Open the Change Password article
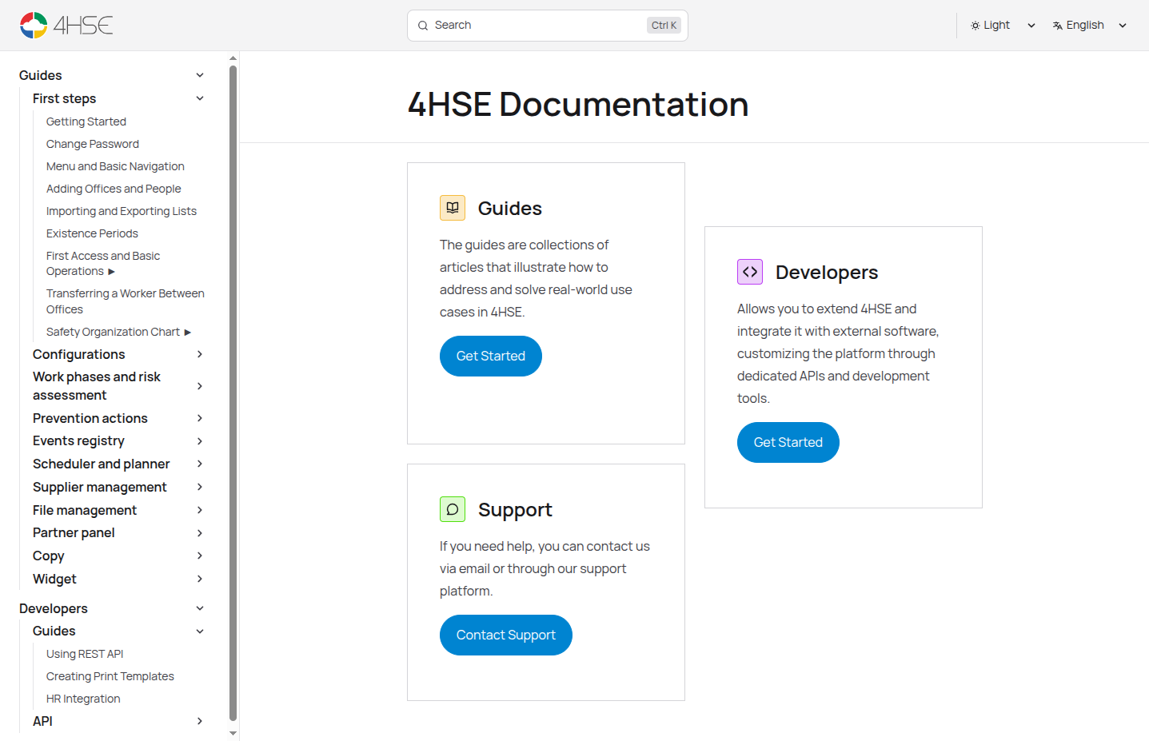The height and width of the screenshot is (741, 1149). pos(93,144)
